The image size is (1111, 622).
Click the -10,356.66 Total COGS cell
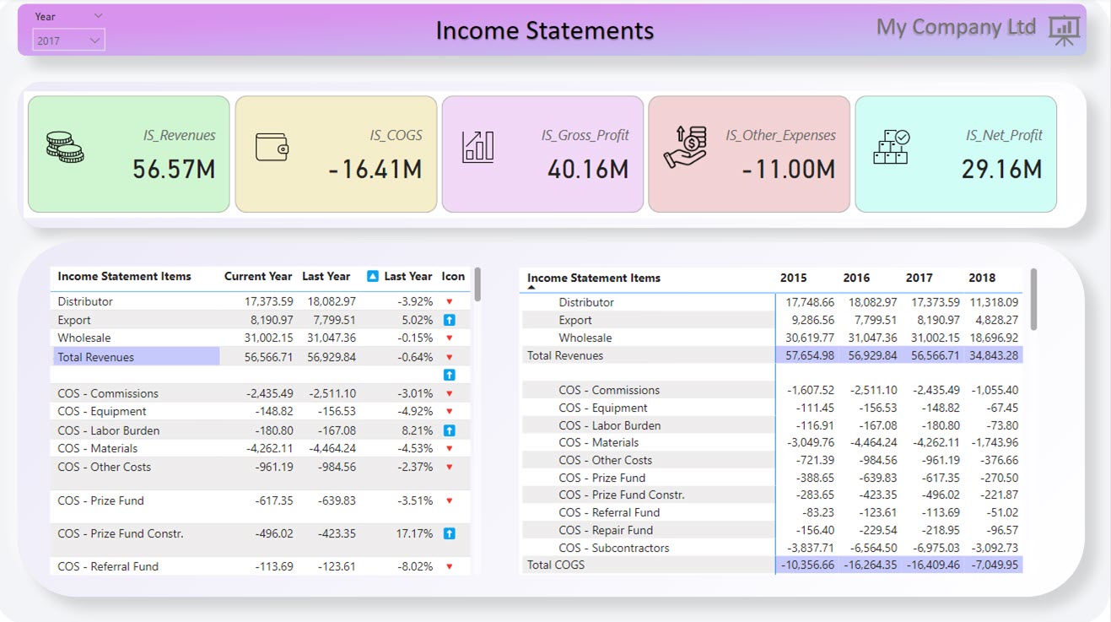[x=808, y=565]
